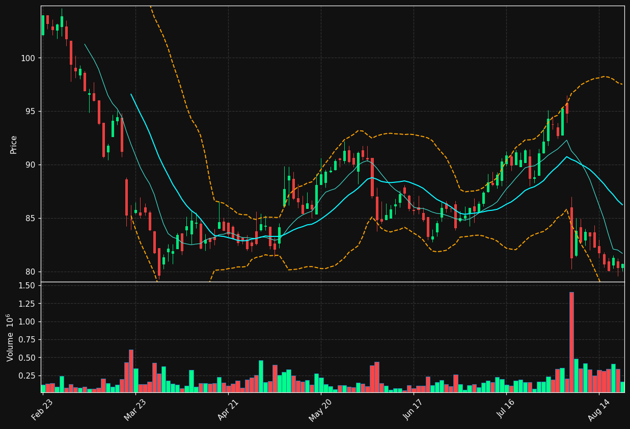
Task: Click the 1.25 volume tick label
Action: pos(26,304)
